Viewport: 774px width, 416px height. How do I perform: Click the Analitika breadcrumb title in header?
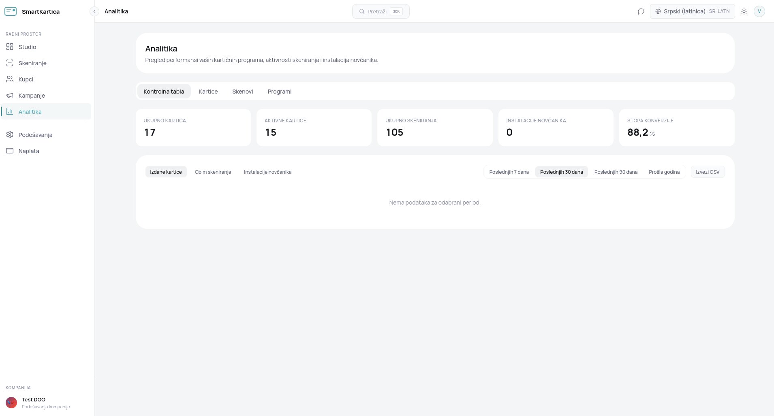[116, 11]
